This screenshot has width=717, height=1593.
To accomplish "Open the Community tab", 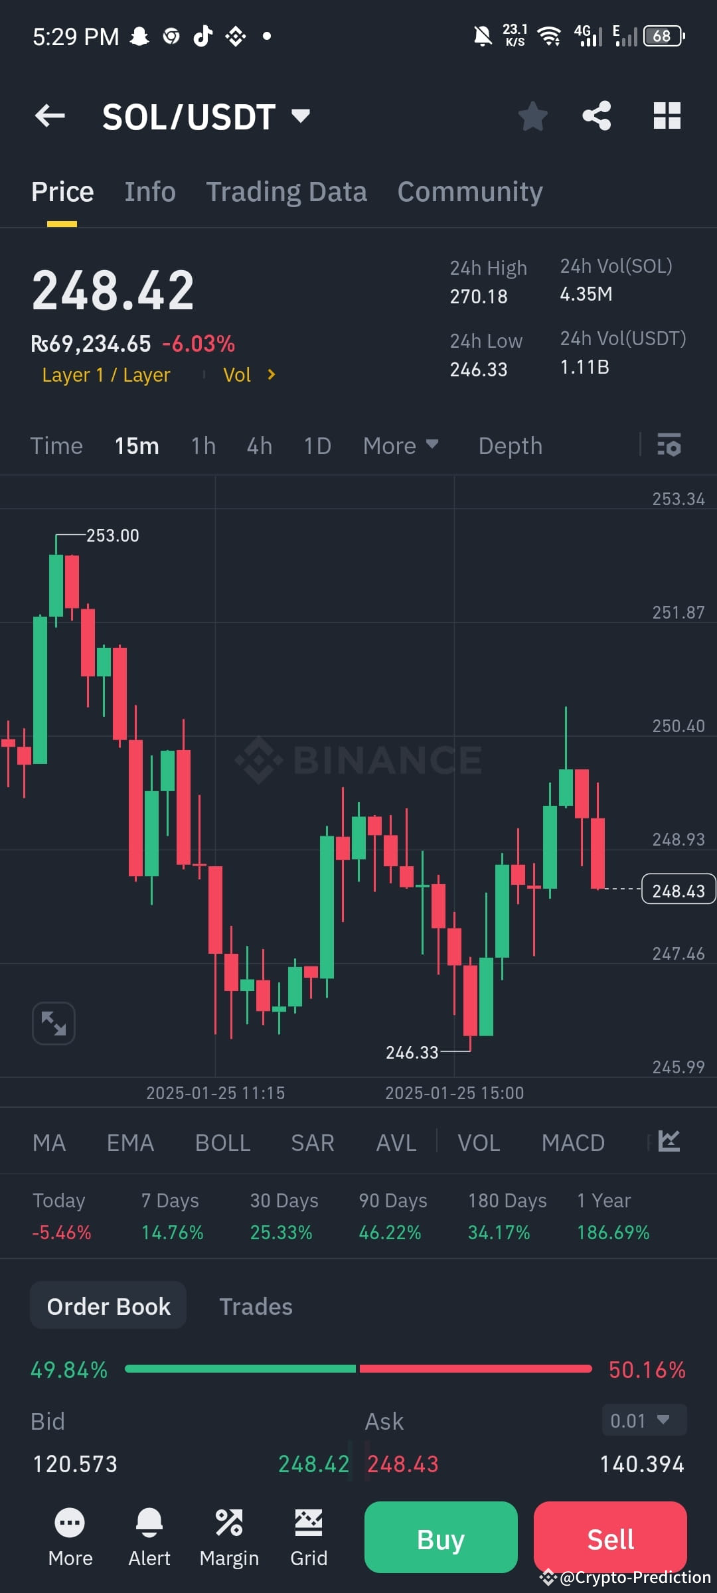I will pos(470,192).
